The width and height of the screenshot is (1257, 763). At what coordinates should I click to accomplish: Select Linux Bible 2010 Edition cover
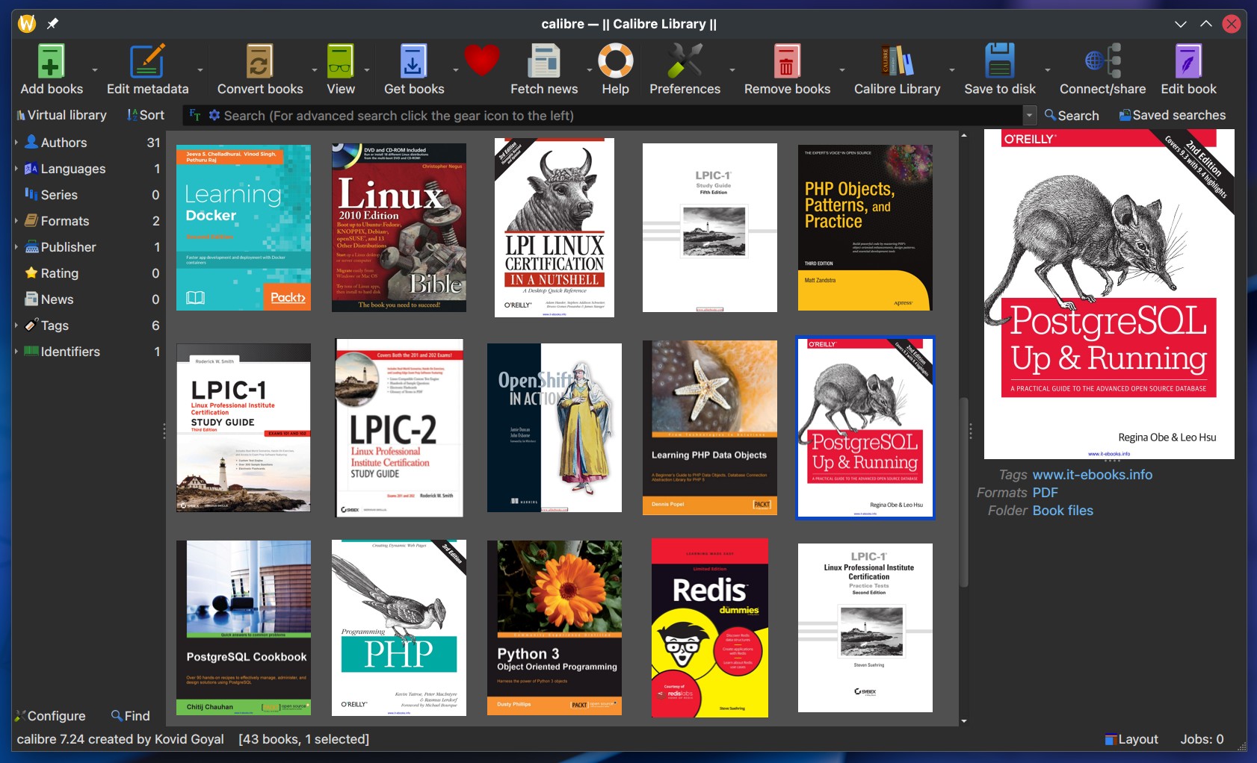(399, 228)
